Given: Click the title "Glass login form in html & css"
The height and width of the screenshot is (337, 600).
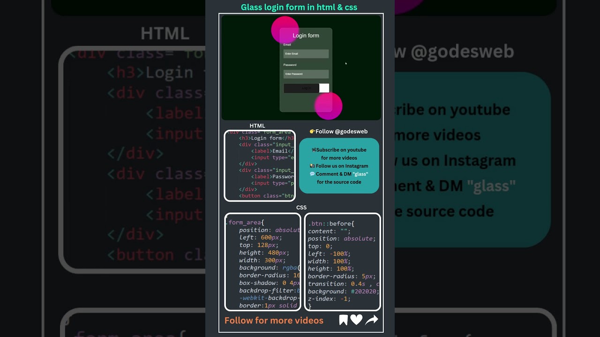Looking at the screenshot, I should click(299, 7).
